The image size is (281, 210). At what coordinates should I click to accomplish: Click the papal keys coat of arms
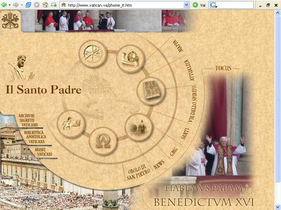[x=10, y=20]
